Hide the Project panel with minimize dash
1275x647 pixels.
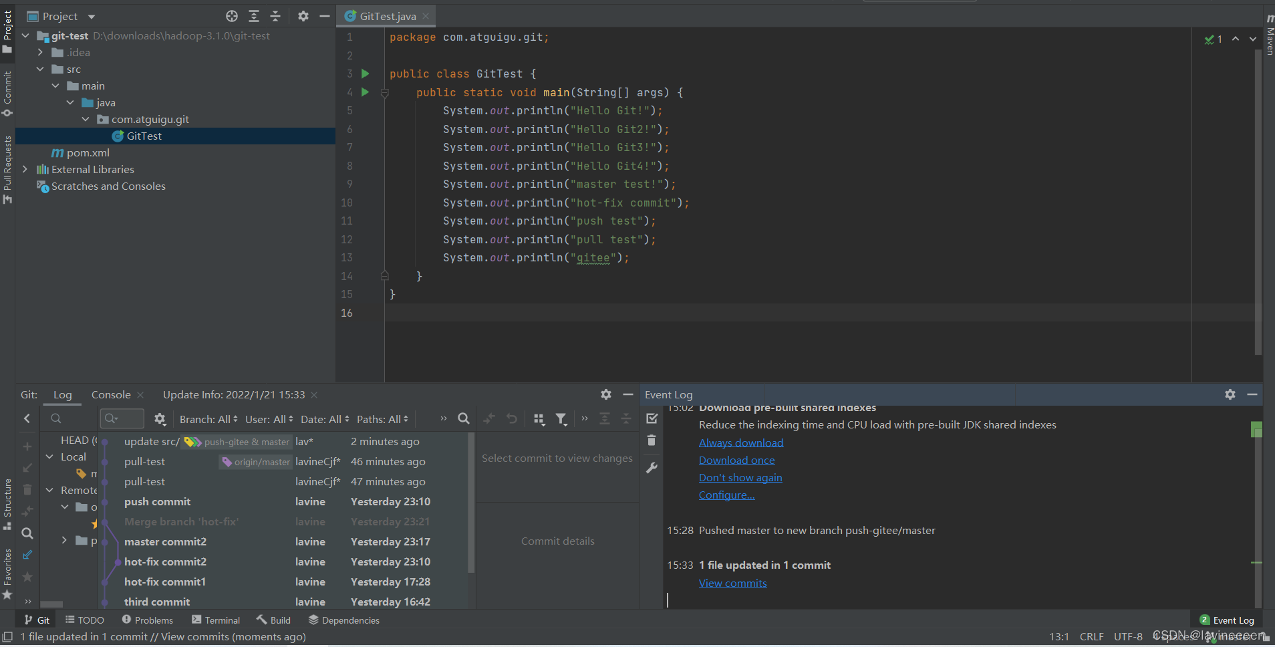click(325, 16)
